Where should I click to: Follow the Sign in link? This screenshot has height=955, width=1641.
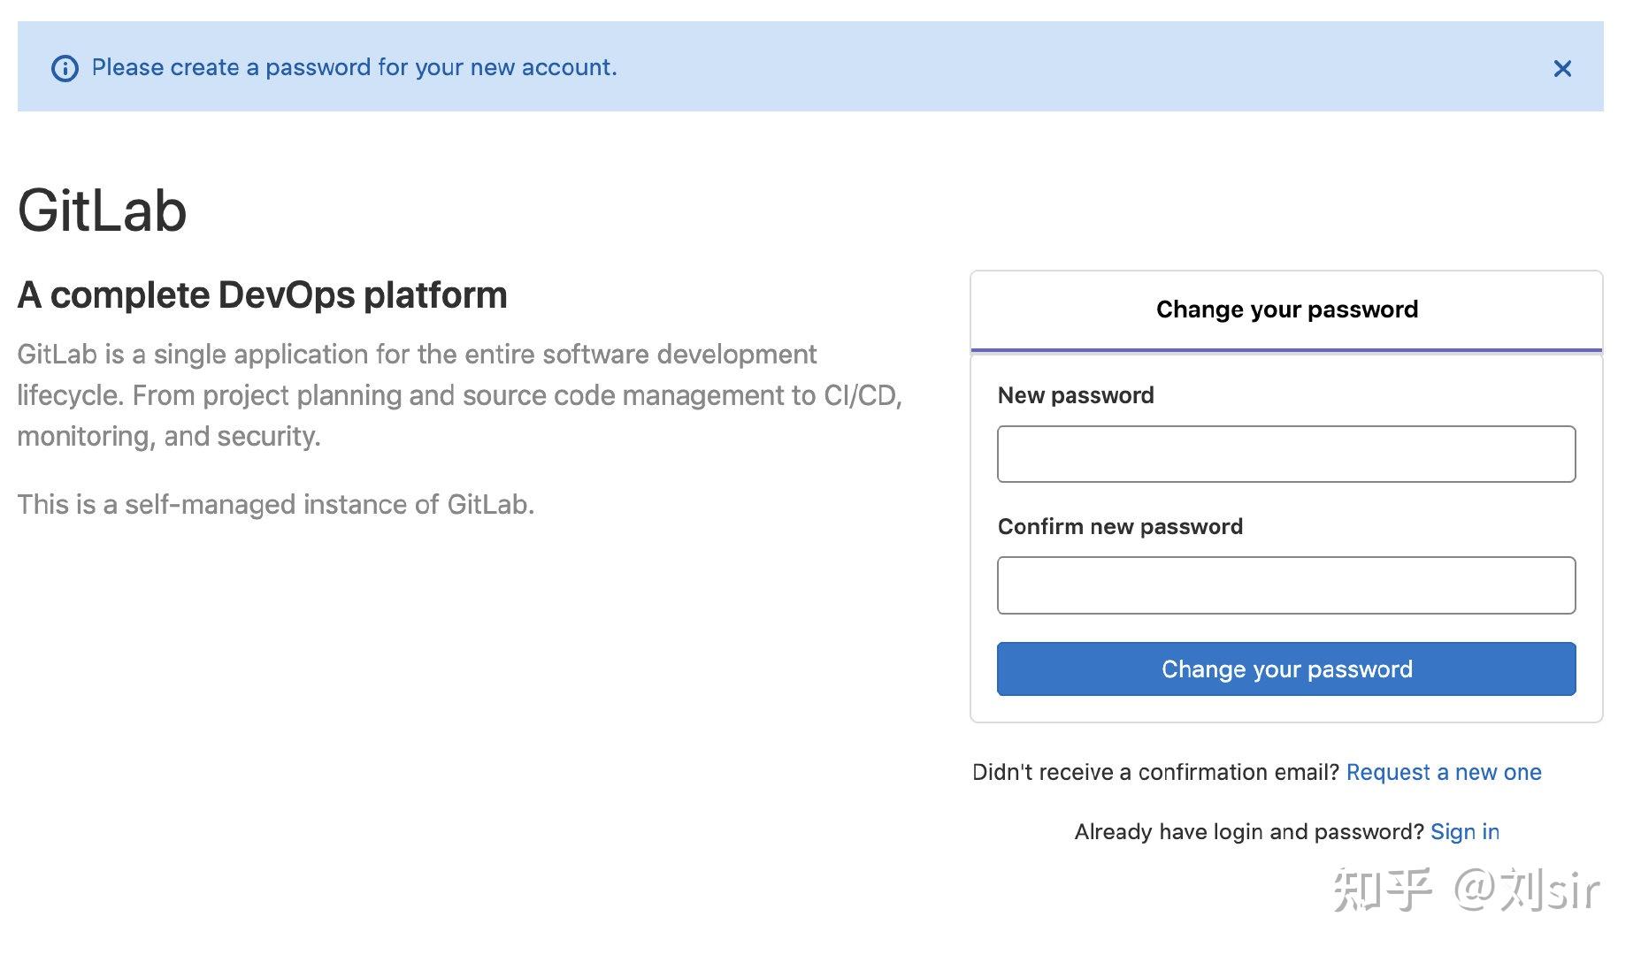1465,831
